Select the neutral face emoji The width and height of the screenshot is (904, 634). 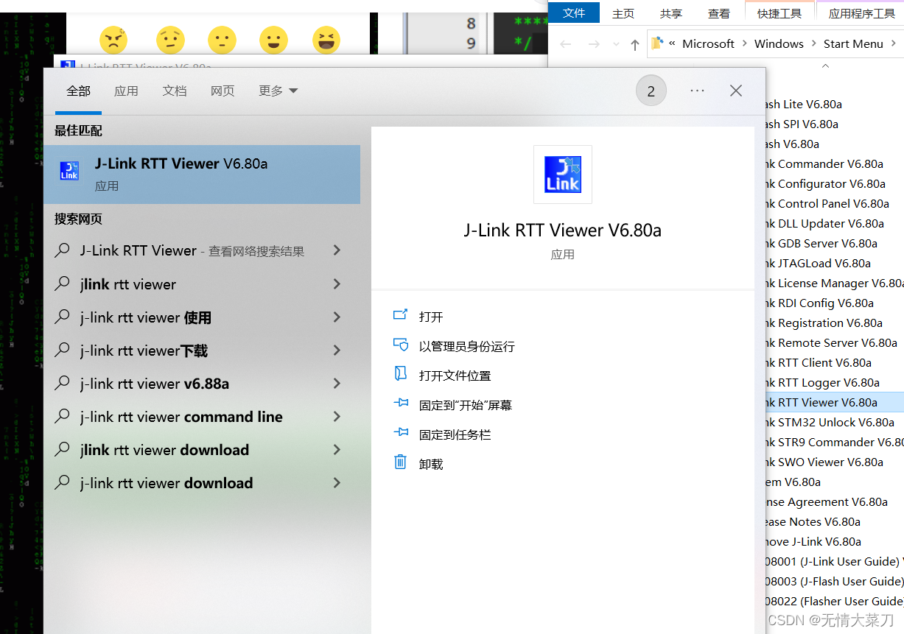pyautogui.click(x=222, y=39)
